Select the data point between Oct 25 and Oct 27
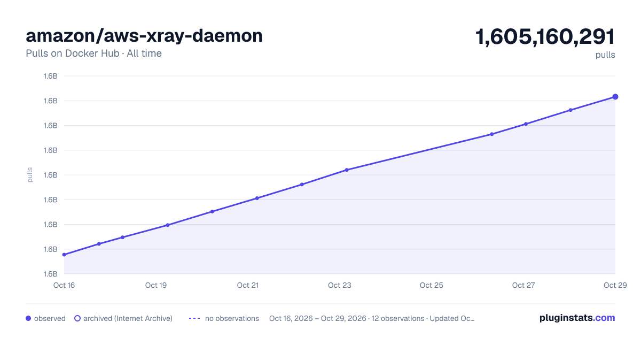 [492, 134]
